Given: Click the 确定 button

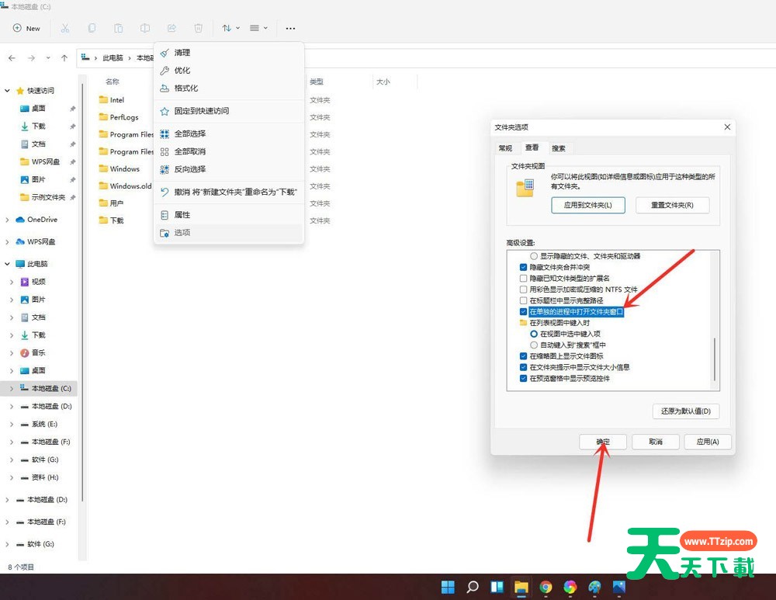Looking at the screenshot, I should pyautogui.click(x=602, y=442).
